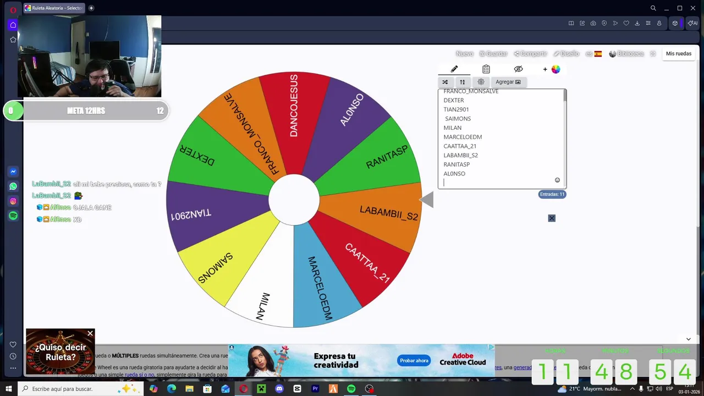The image size is (704, 396).
Task: Open the Windows Start menu
Action: click(x=9, y=389)
